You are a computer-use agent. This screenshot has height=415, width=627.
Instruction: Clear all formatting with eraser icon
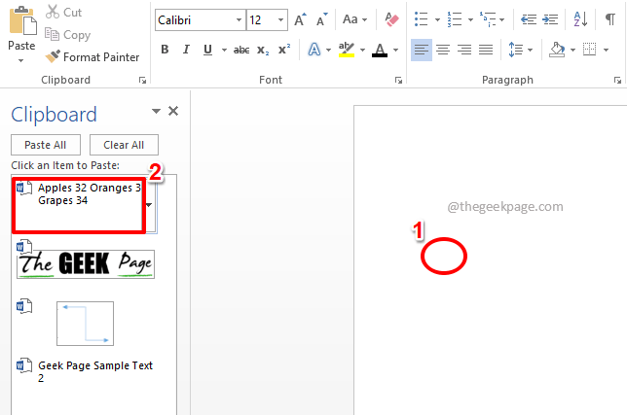point(392,19)
